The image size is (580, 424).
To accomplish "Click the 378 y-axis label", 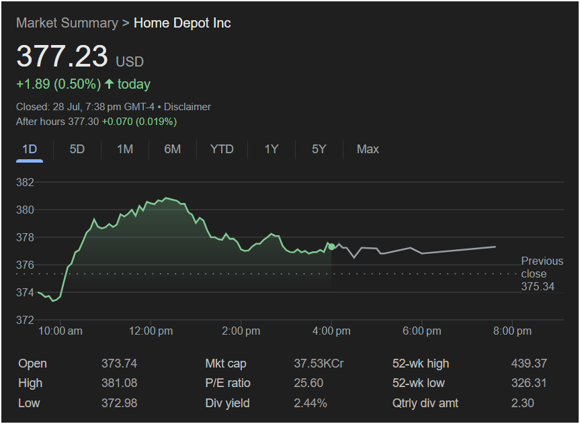I will pyautogui.click(x=25, y=237).
